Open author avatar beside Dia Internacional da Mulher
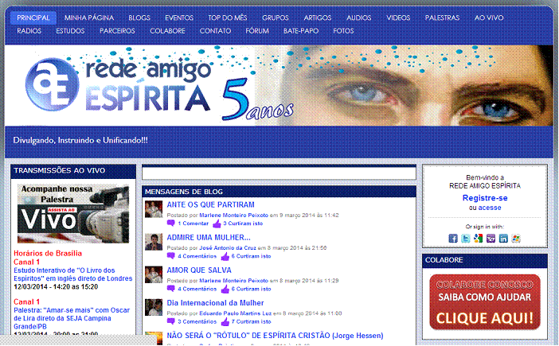 pos(154,308)
